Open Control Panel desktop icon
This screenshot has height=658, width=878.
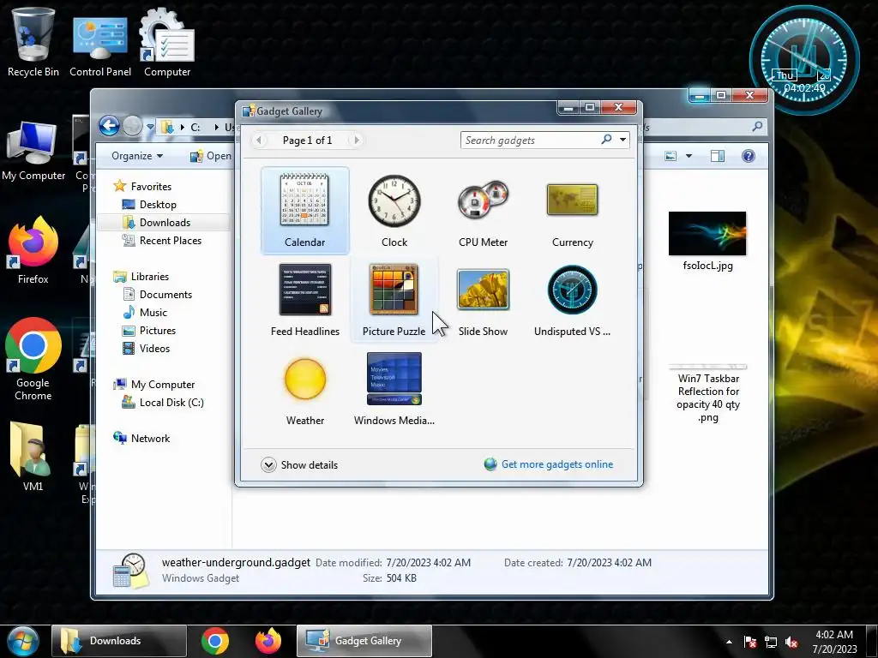tap(100, 46)
